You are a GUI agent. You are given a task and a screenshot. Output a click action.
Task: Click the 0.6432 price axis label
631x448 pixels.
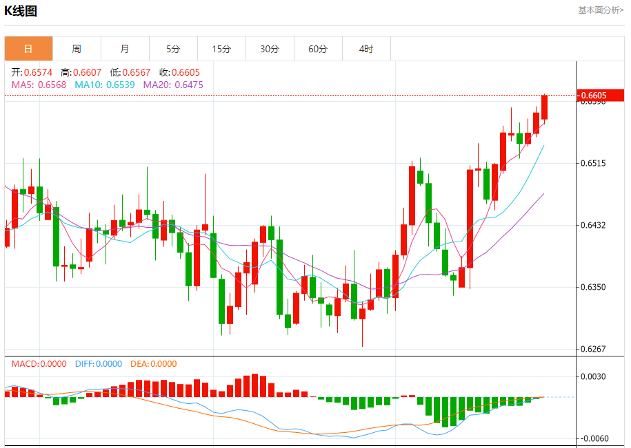click(x=593, y=225)
